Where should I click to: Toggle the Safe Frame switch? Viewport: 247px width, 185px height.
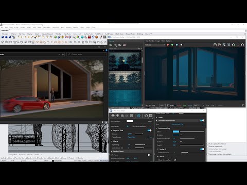click(x=149, y=155)
